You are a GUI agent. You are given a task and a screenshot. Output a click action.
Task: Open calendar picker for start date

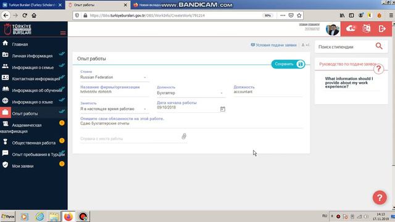pos(223,109)
